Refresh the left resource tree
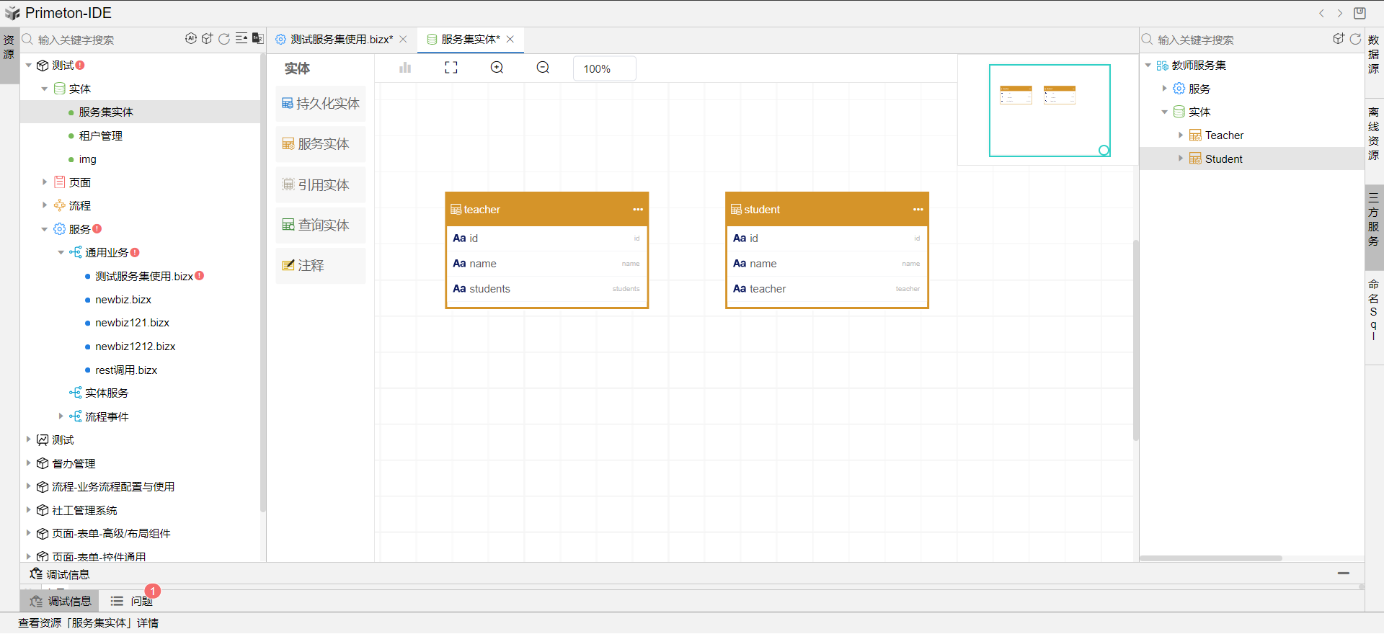 pyautogui.click(x=224, y=39)
